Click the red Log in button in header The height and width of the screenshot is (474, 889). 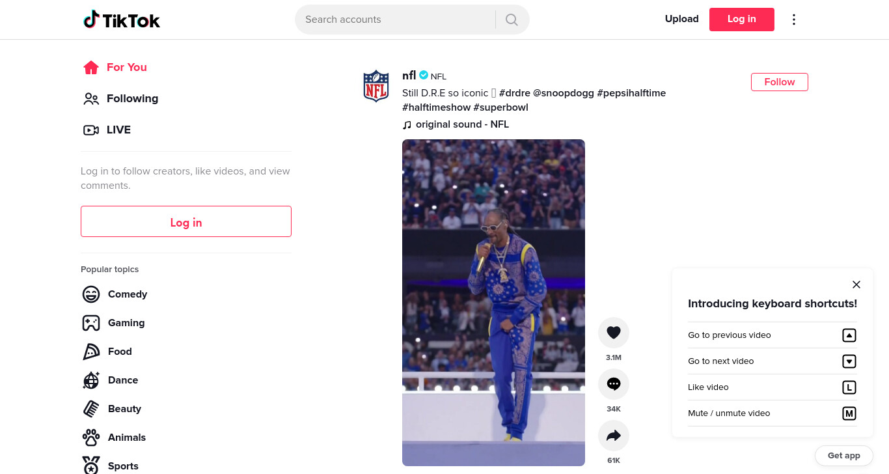tap(742, 20)
